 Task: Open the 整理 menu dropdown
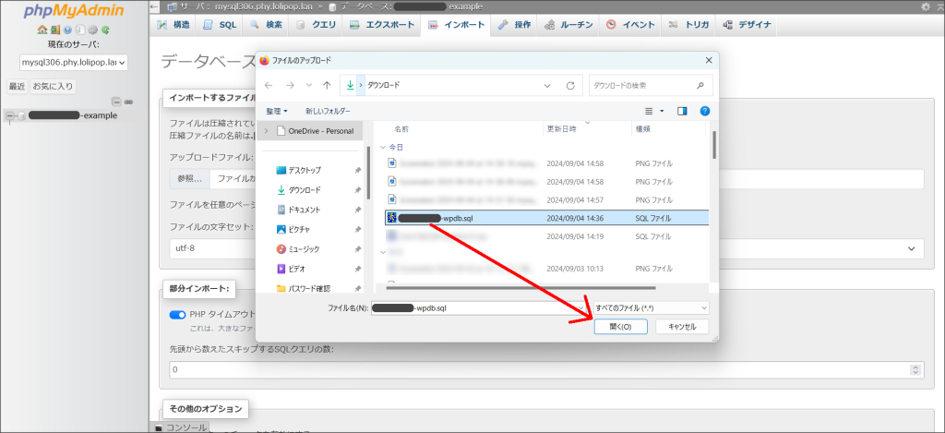click(x=277, y=111)
